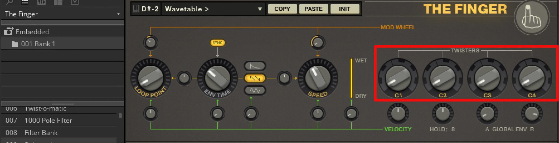Click the WET/DRY mix slider
This screenshot has height=143, width=559.
coord(351,78)
